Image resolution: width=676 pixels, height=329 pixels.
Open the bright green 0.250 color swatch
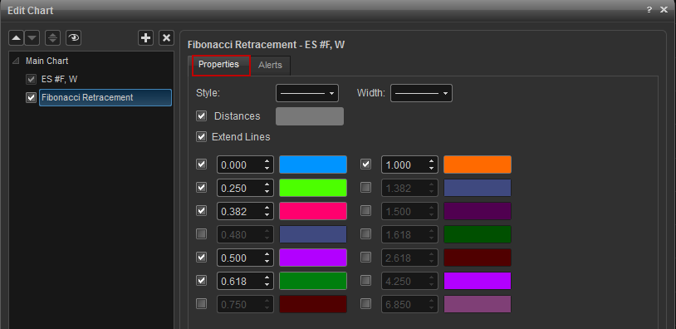coord(313,188)
